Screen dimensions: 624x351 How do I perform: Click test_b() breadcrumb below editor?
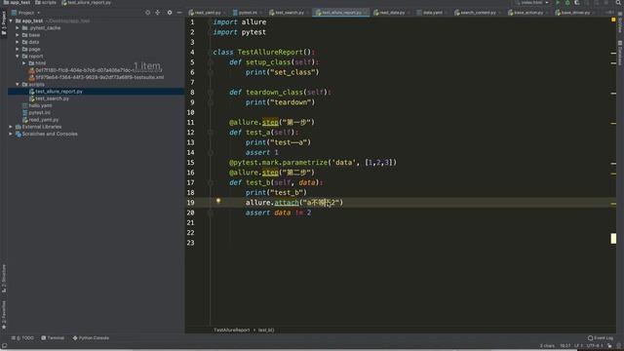coord(266,330)
